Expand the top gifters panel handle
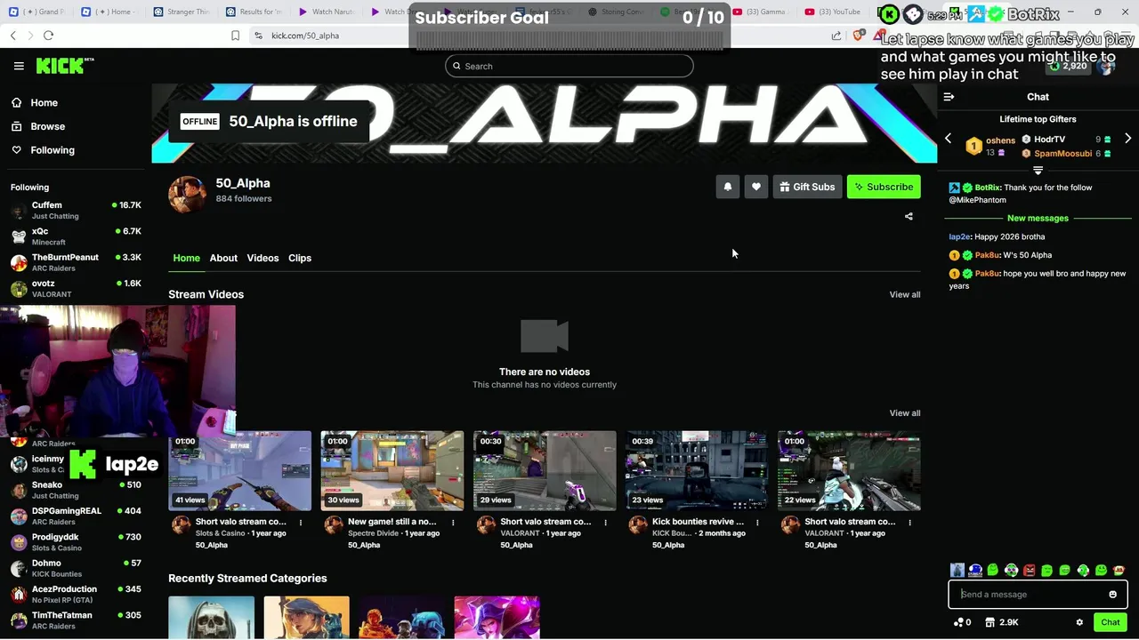The image size is (1139, 640). pyautogui.click(x=1038, y=170)
